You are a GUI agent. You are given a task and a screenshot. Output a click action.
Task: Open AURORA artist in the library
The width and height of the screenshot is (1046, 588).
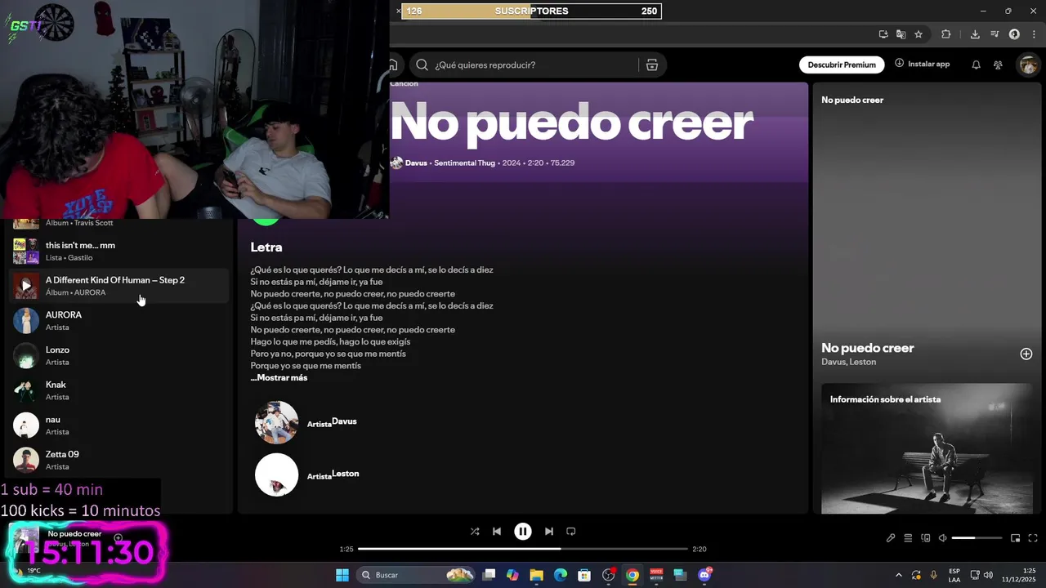pos(118,321)
